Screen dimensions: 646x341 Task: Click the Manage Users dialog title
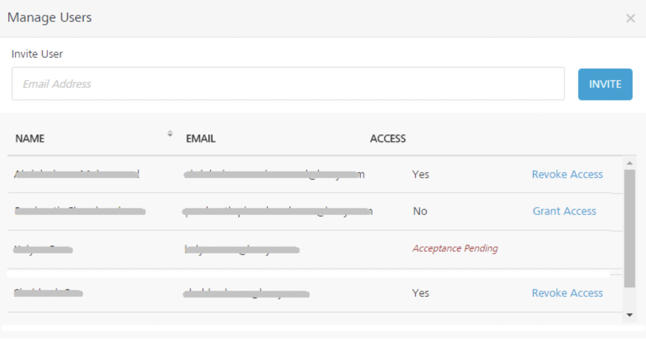(49, 18)
